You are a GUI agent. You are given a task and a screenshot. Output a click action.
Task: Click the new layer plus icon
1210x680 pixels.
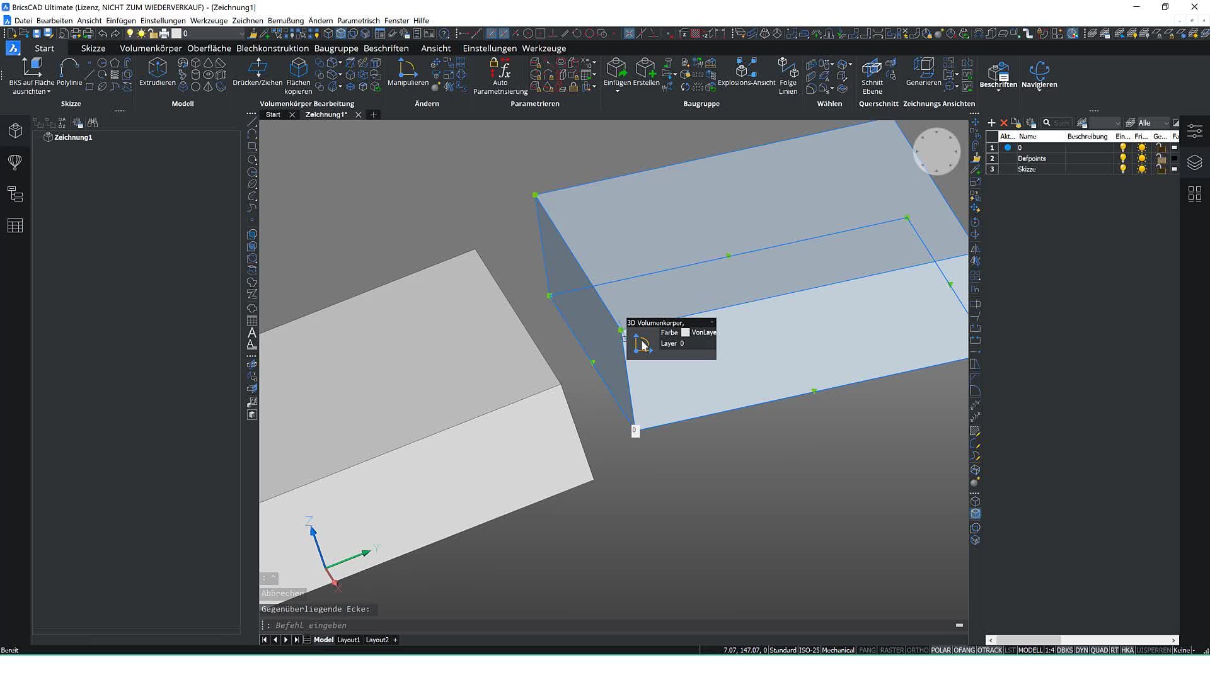[991, 123]
